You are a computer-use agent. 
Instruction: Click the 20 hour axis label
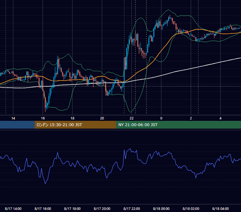pyautogui.click(x=102, y=118)
